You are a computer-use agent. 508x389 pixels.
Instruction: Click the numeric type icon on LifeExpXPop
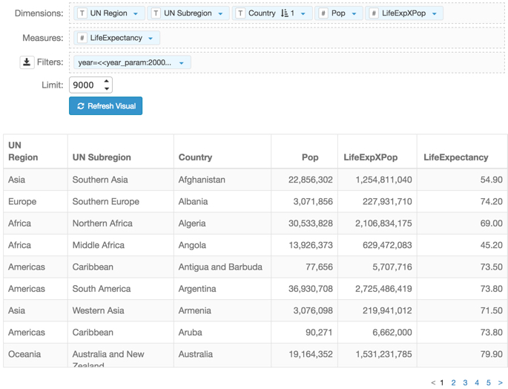(374, 13)
